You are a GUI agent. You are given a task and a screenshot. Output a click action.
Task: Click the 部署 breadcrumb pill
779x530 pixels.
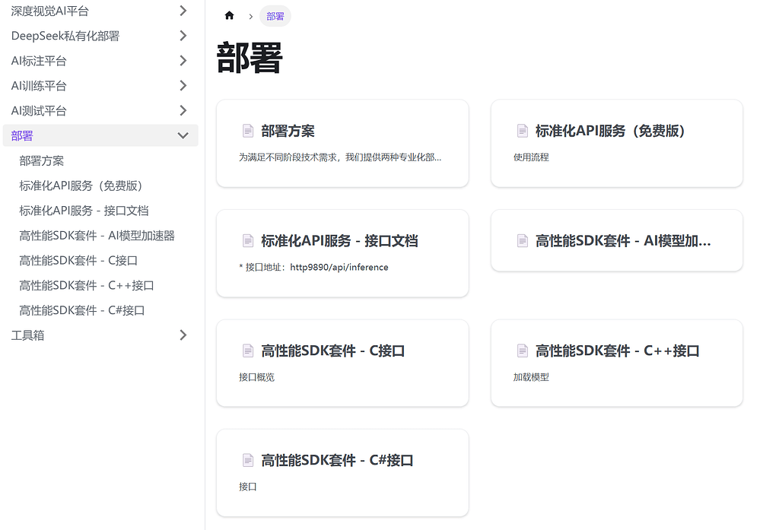point(275,16)
